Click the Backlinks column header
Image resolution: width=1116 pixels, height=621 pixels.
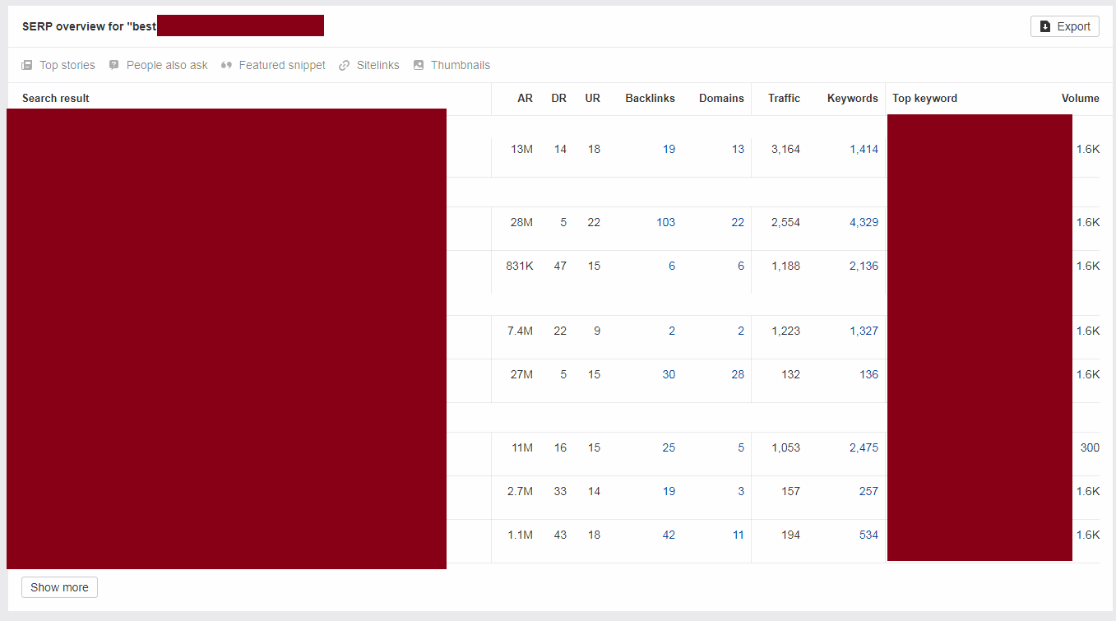pyautogui.click(x=650, y=98)
